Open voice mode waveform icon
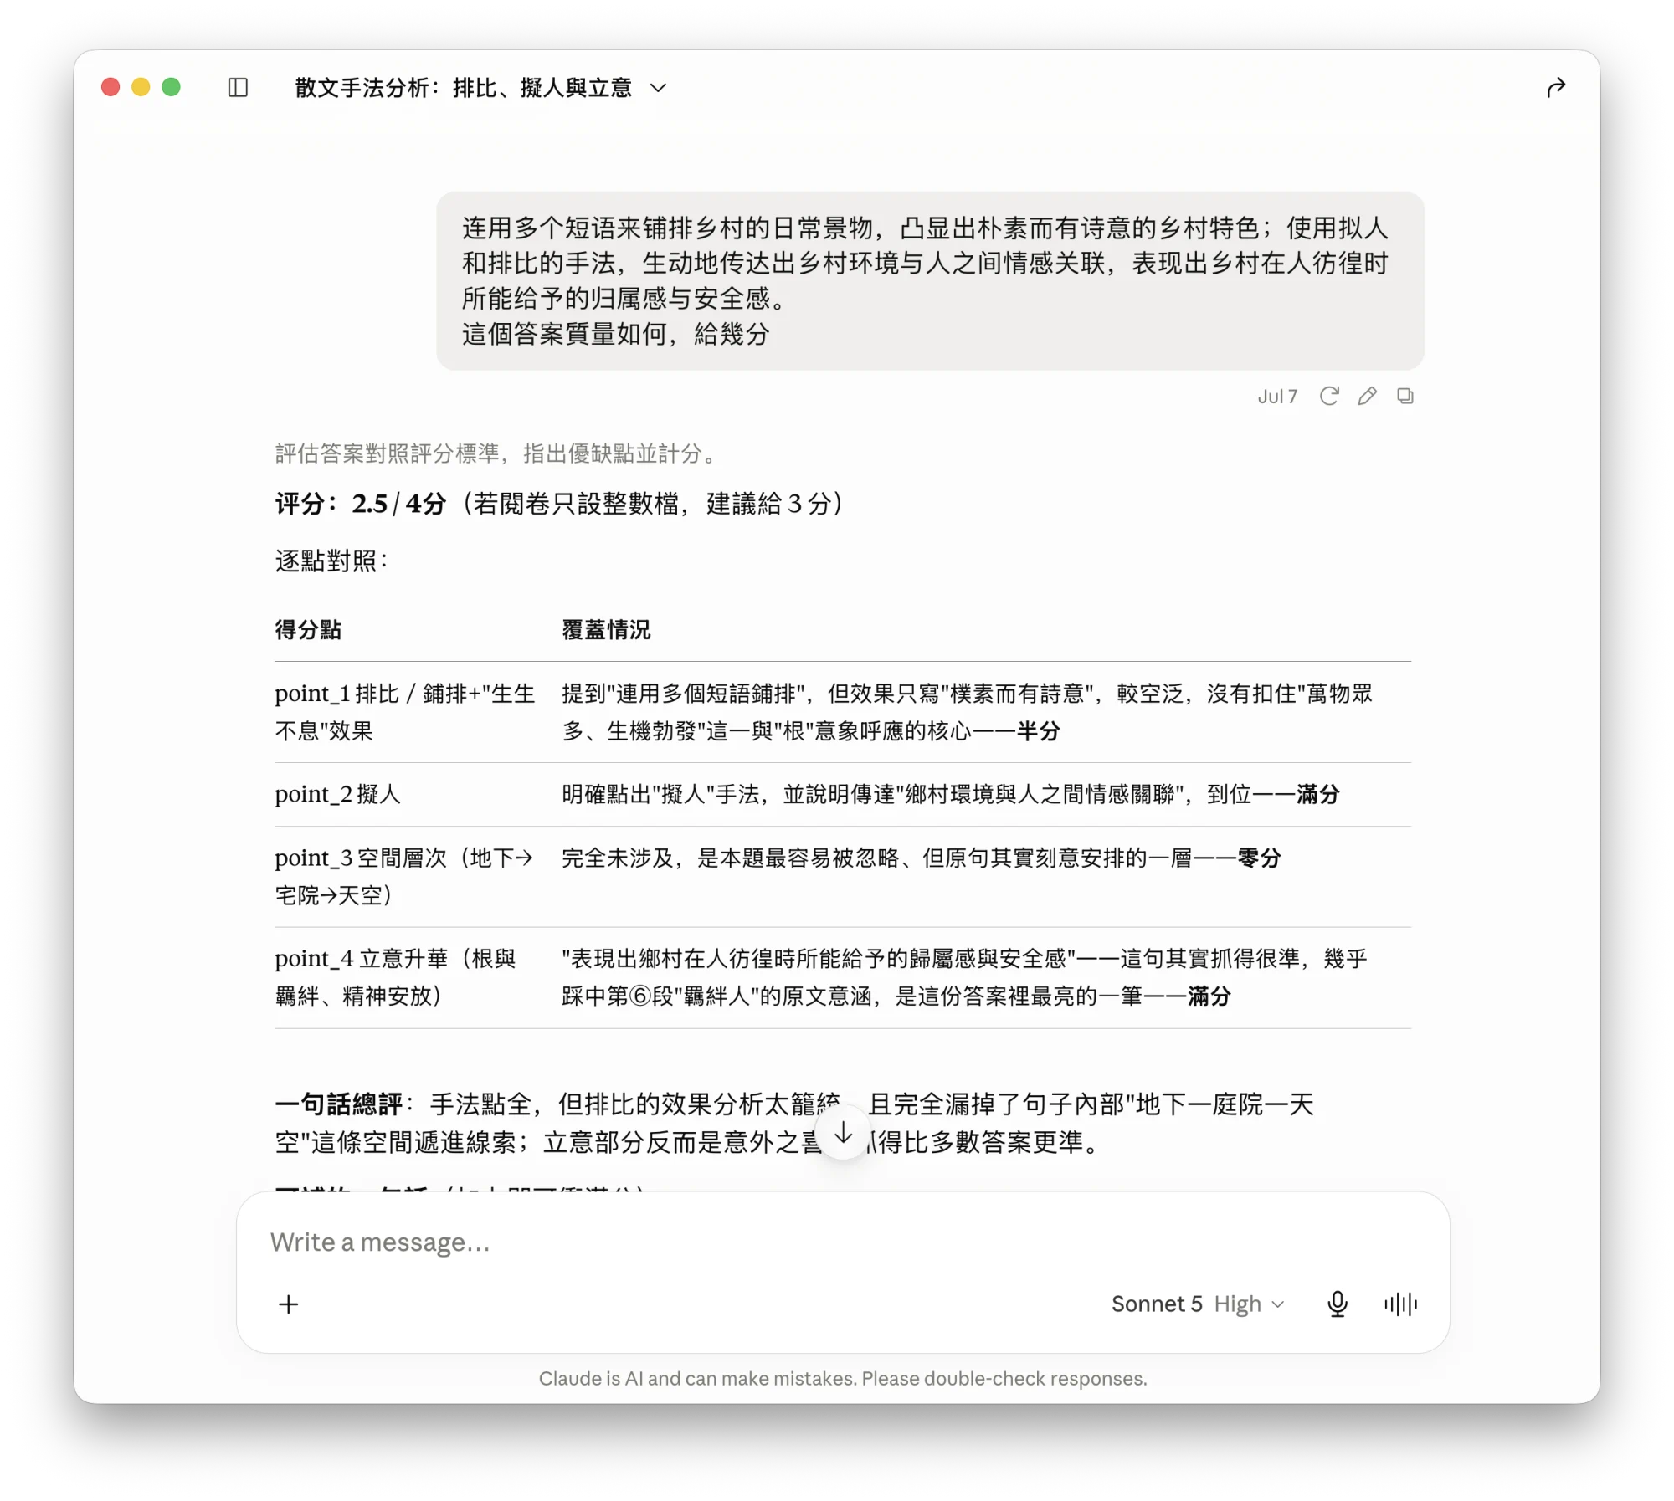This screenshot has width=1674, height=1501. tap(1400, 1304)
